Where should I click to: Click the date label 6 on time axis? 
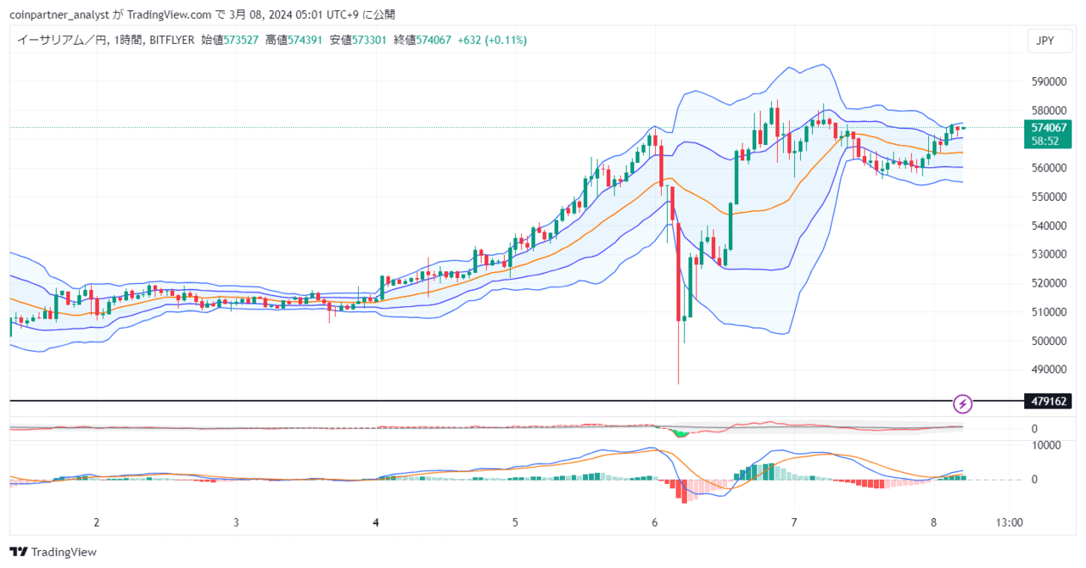(654, 522)
